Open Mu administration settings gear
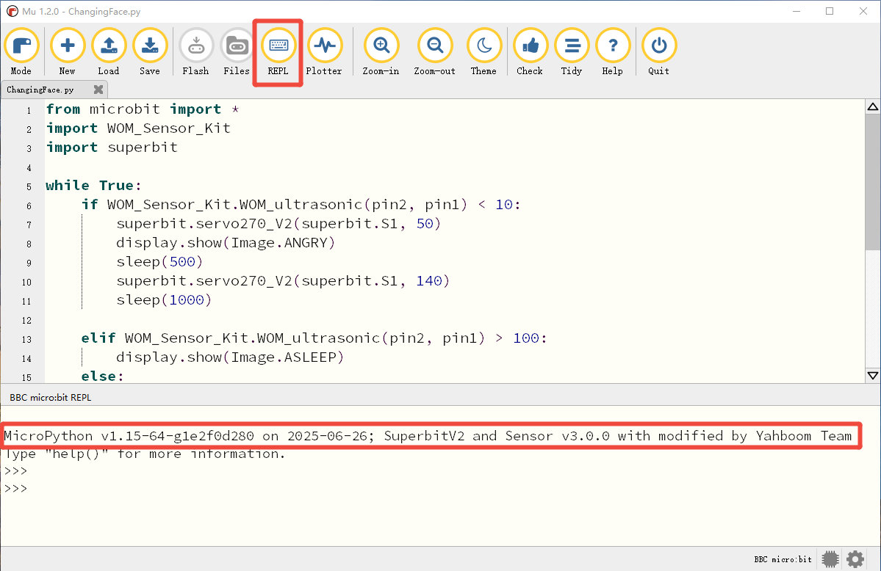Image resolution: width=881 pixels, height=571 pixels. tap(855, 559)
